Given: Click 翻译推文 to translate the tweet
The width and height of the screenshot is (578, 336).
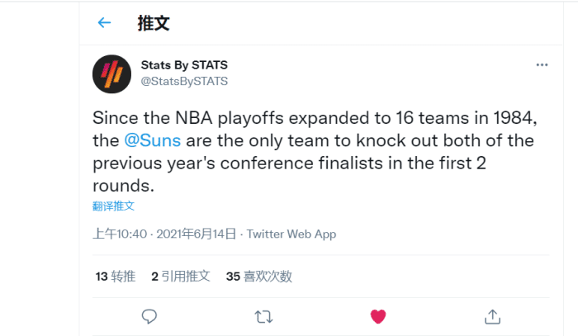Looking at the screenshot, I should pyautogui.click(x=113, y=206).
